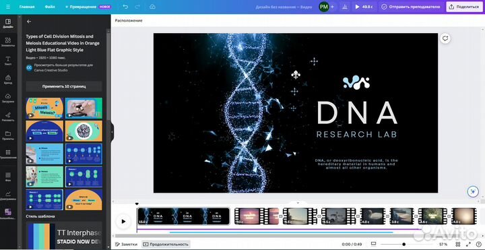
Task: Open the Текст sidebar tool
Action: 8,61
